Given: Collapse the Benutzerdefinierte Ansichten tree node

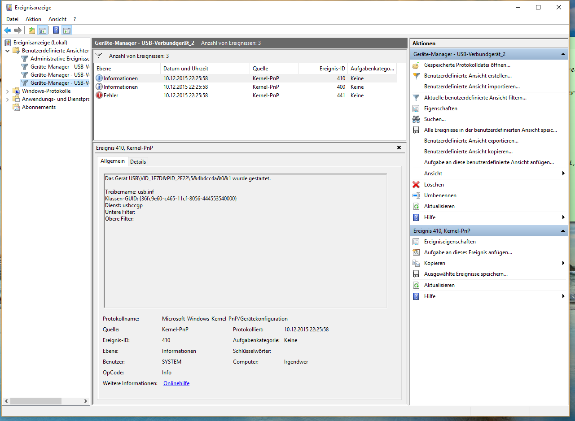Looking at the screenshot, I should [x=8, y=51].
